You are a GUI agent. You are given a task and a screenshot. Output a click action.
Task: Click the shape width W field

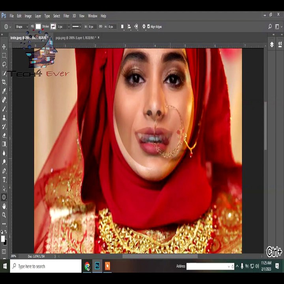[x=93, y=27]
